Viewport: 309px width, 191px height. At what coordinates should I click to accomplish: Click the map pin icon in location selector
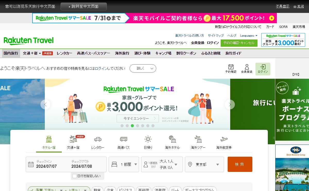coord(190,164)
